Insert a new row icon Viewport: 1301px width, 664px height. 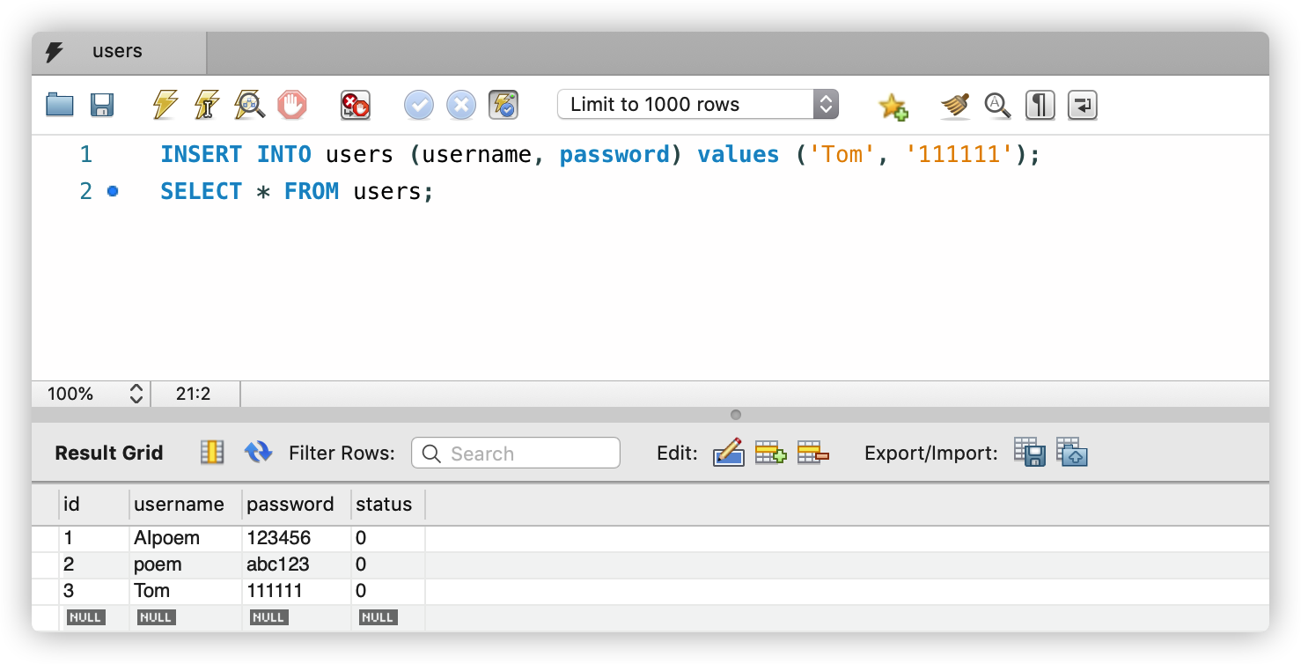[770, 453]
